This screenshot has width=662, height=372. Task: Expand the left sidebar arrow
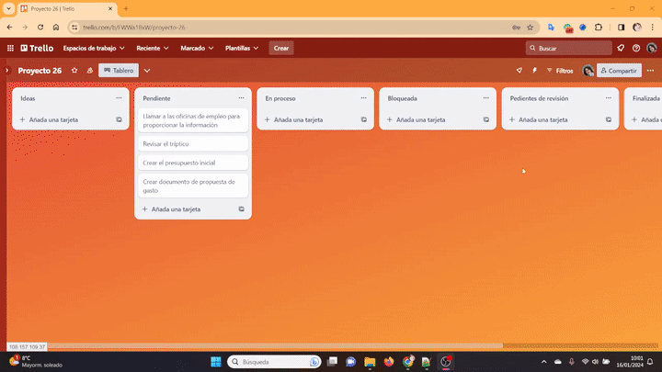coord(6,71)
